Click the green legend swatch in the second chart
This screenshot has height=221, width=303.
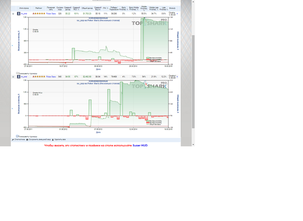pos(148,121)
